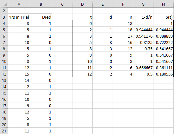The height and width of the screenshot is (134, 174).
Task: Select row 12 header
Action: (x=4, y=74)
